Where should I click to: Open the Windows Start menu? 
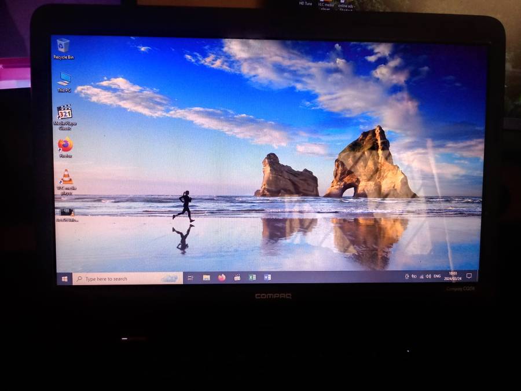pos(64,279)
